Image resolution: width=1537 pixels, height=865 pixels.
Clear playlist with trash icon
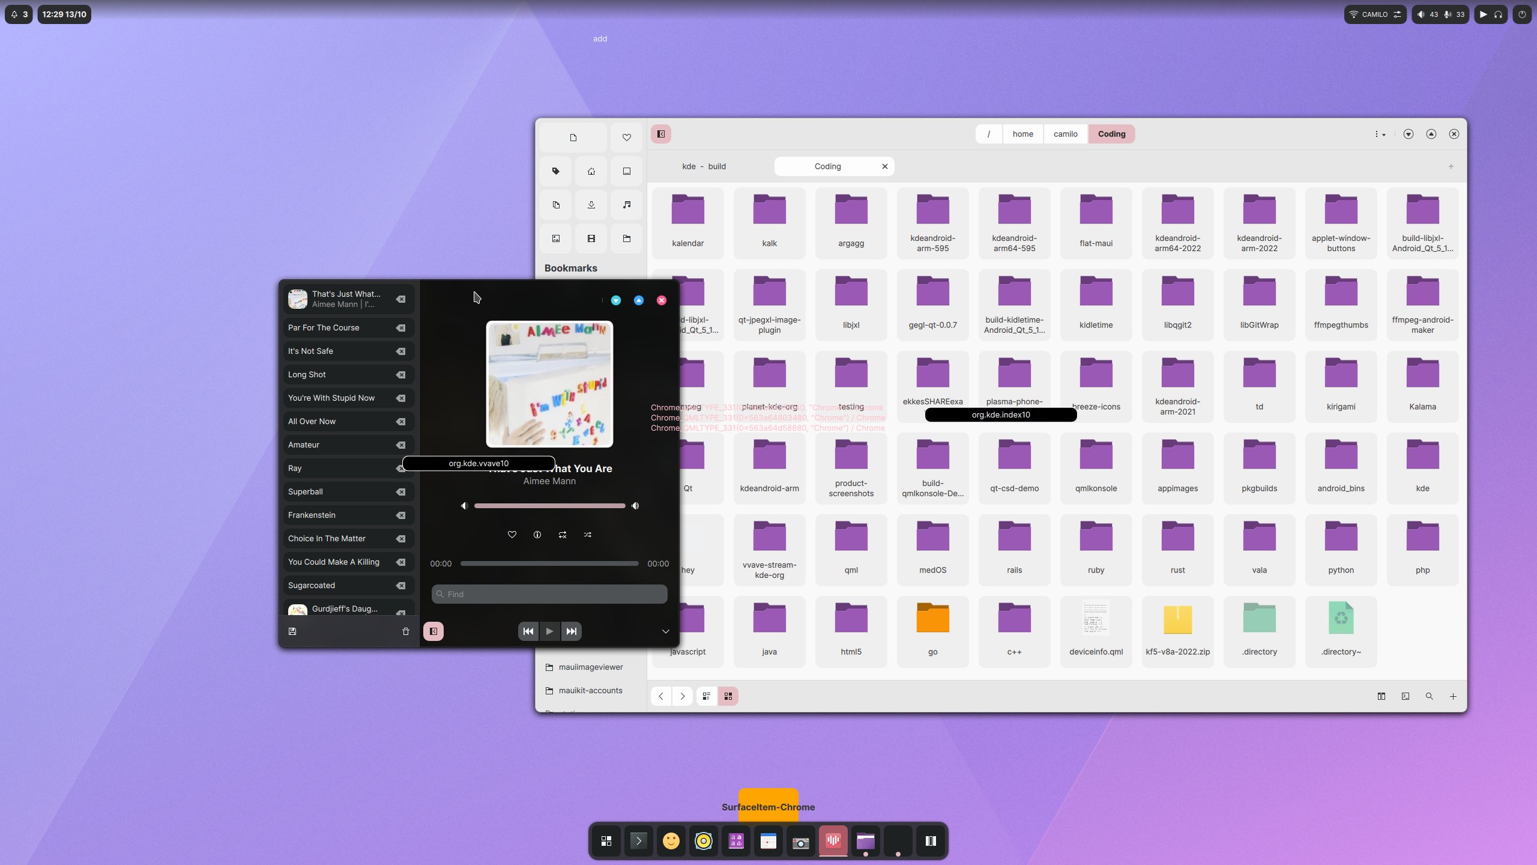click(406, 631)
